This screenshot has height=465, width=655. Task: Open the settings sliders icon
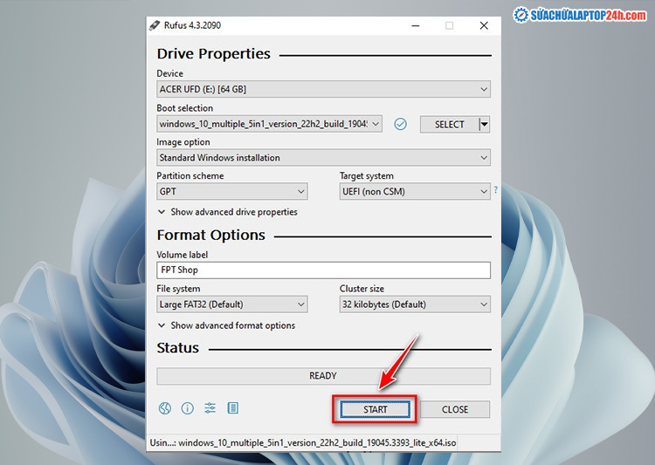(210, 408)
